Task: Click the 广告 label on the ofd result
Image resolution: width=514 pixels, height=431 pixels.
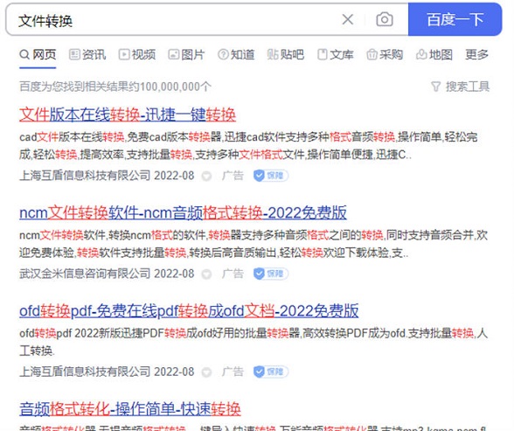Action: click(x=233, y=372)
